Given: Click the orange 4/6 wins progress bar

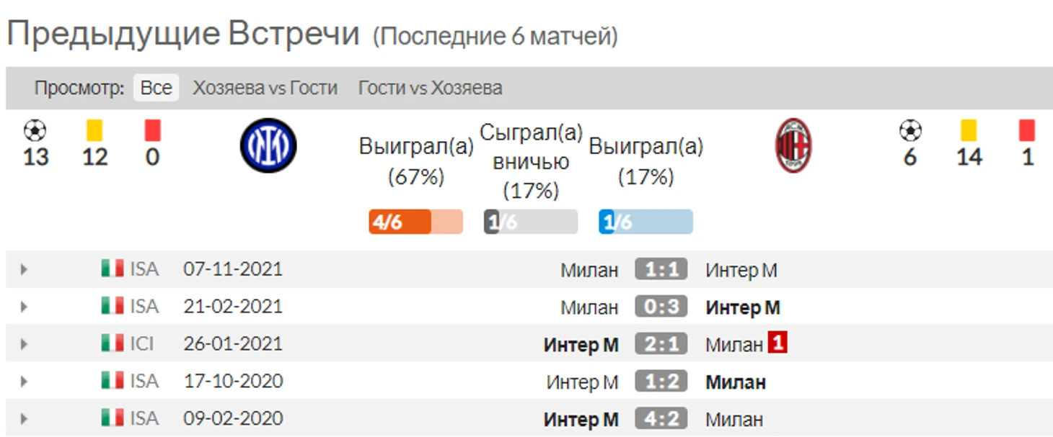Looking at the screenshot, I should click(415, 222).
